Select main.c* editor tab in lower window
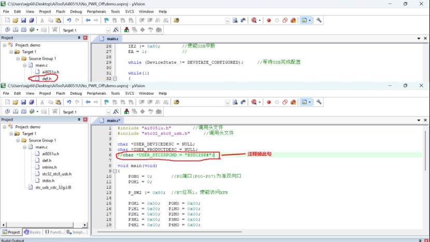This screenshot has width=430, height=242. pos(110,120)
